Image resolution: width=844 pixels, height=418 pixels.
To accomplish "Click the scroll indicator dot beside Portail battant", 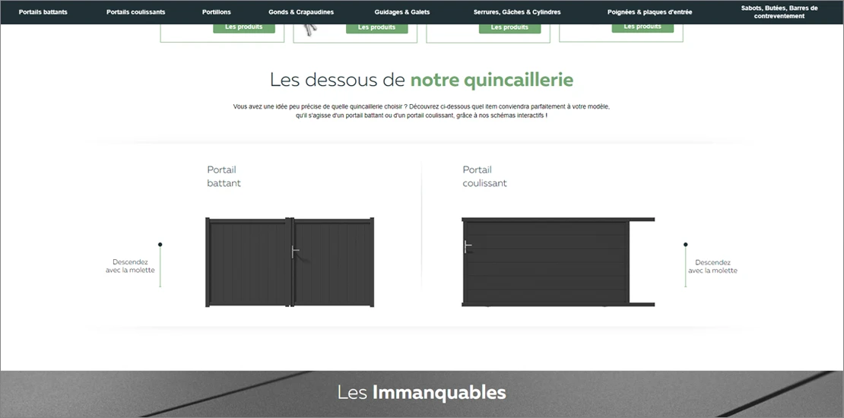I will tap(160, 245).
